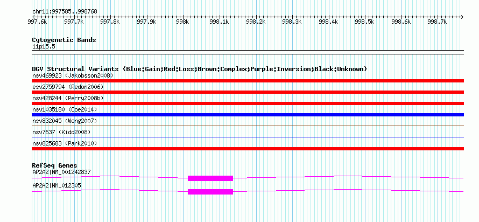Click the 998.3k ruler tick label

[x=292, y=22]
